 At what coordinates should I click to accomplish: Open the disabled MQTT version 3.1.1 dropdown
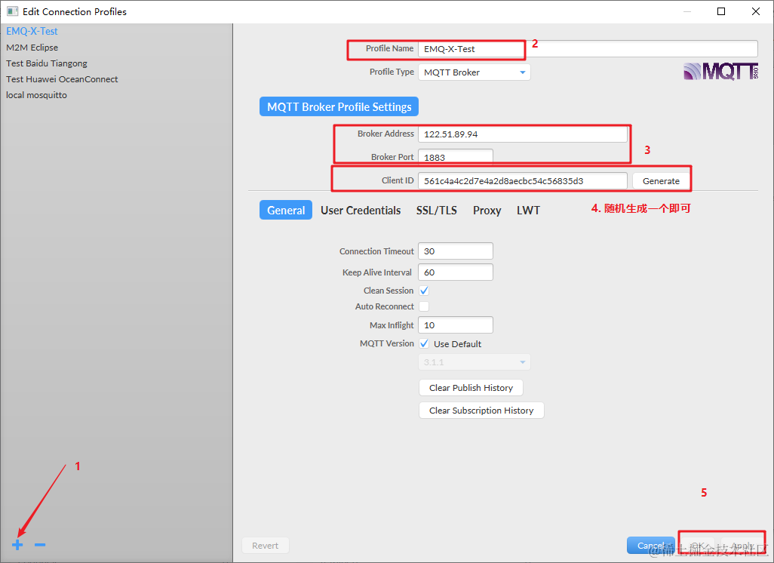475,362
